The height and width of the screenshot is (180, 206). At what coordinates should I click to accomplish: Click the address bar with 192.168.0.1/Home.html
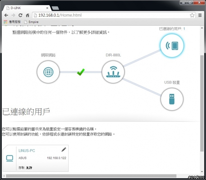[114, 15]
